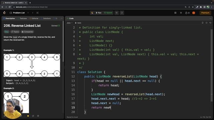Switch to the Editorial tab
Viewport: 214px width, 120px height.
(34, 18)
